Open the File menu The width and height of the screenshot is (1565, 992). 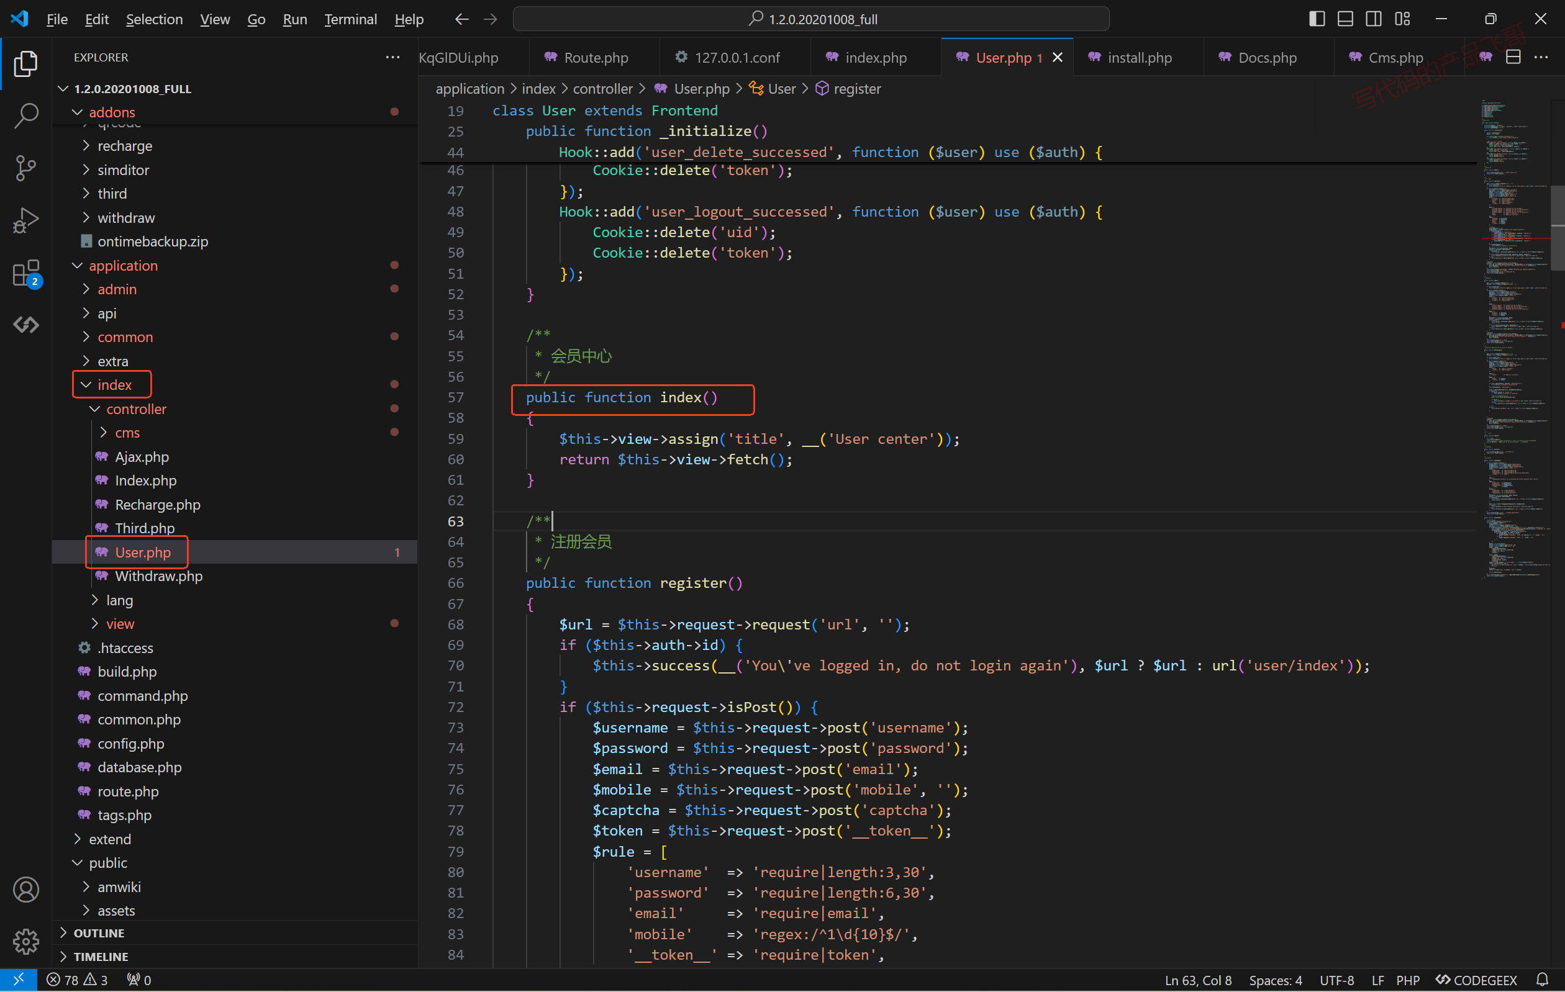tap(57, 19)
